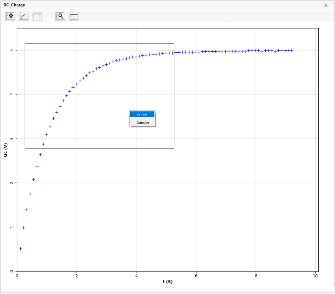The height and width of the screenshot is (294, 335).
Task: Choose Valider in the popup menu
Action: (142, 114)
